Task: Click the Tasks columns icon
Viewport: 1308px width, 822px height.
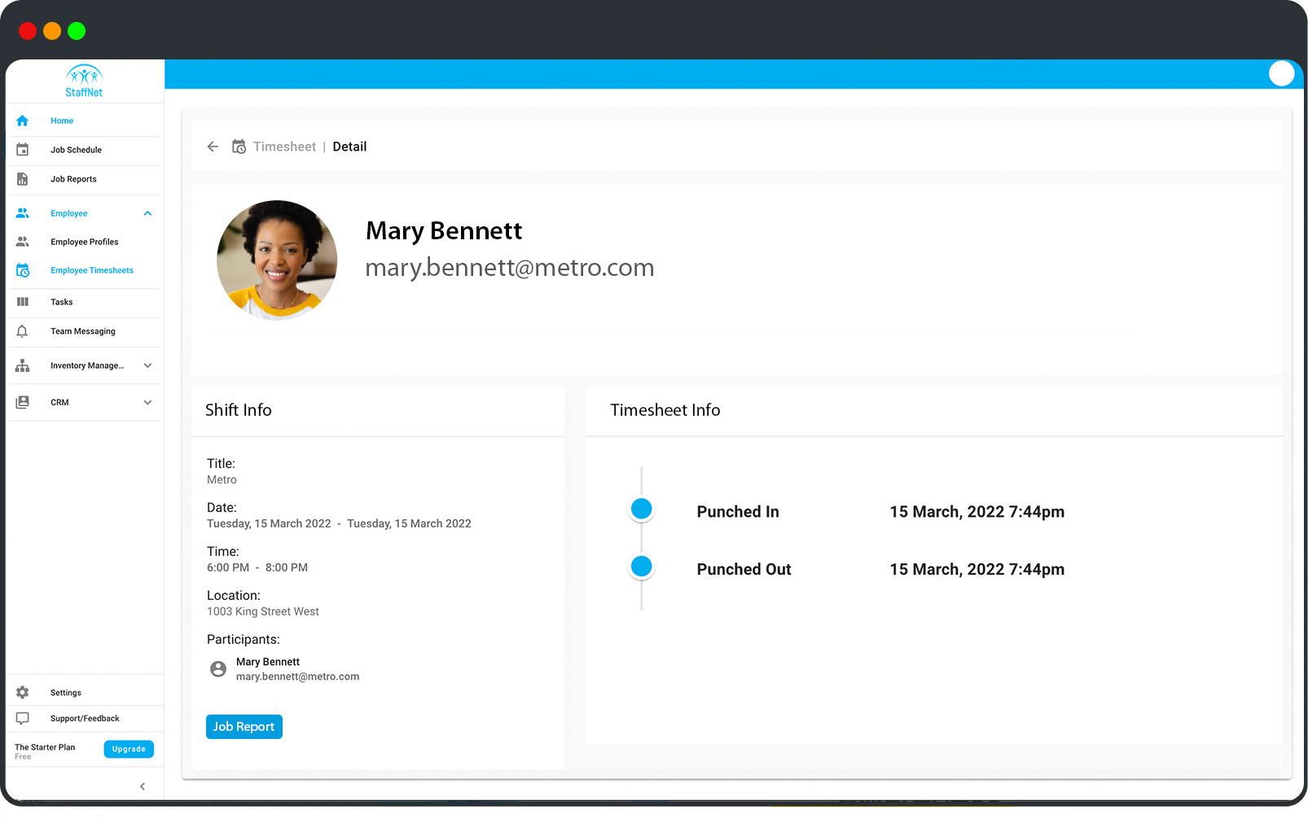Action: (22, 302)
